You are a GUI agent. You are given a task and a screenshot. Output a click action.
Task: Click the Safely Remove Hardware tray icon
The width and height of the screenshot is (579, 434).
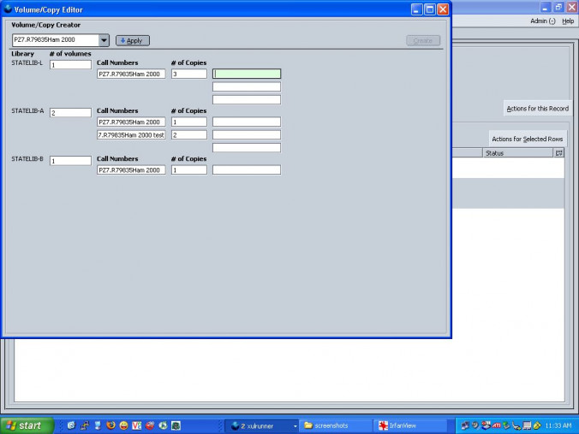[507, 425]
